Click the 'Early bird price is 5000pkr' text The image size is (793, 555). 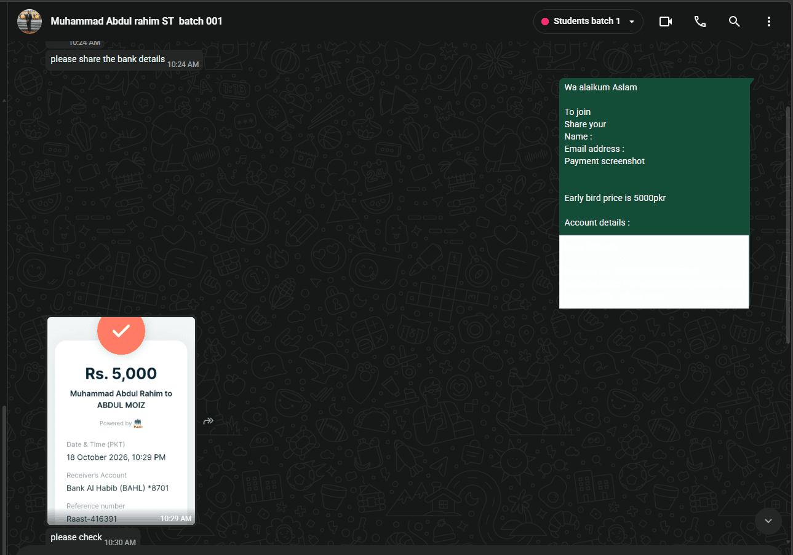615,198
